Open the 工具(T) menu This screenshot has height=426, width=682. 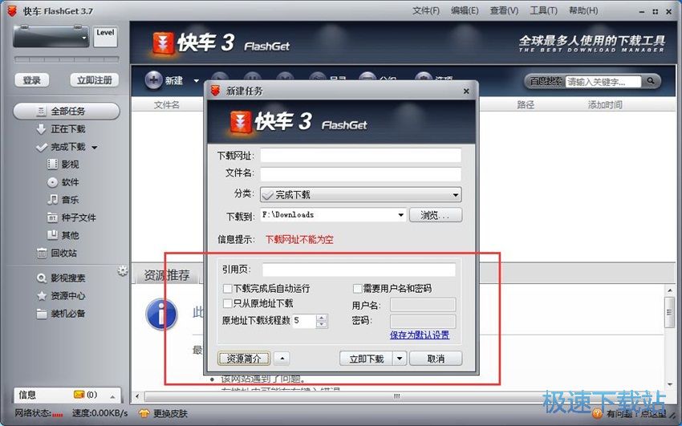coord(543,10)
